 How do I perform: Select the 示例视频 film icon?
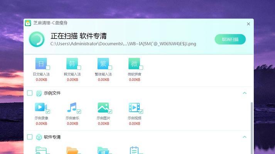[x=134, y=107]
